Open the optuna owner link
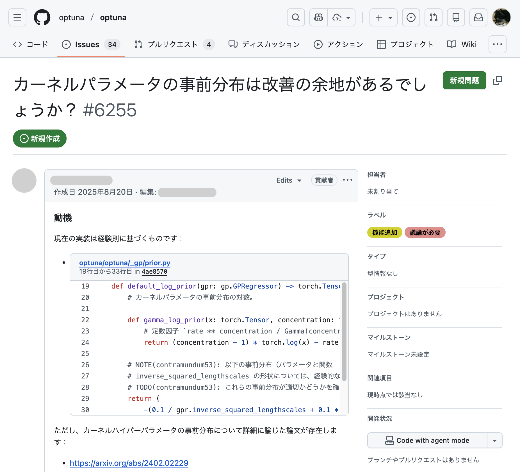520x472 pixels. (x=72, y=17)
